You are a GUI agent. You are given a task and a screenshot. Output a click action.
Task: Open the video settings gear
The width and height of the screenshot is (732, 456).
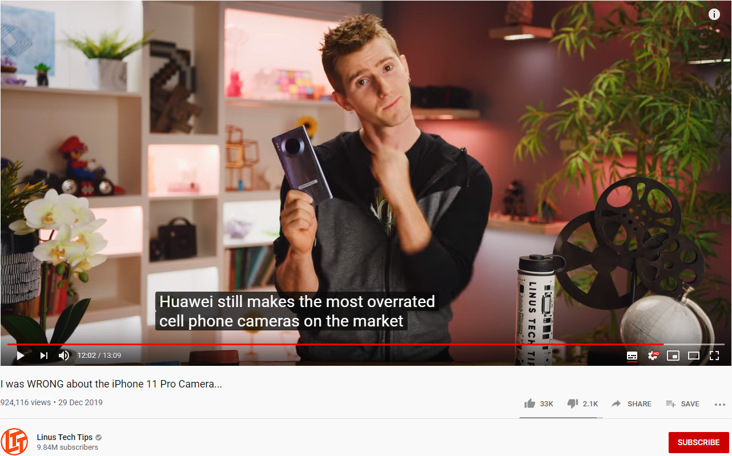(653, 356)
